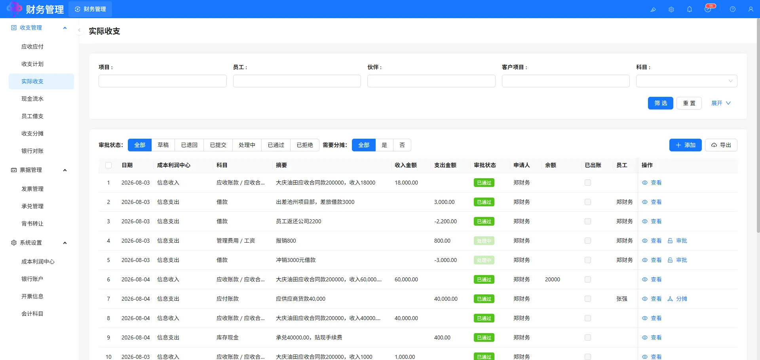
Task: Click the lock icon for 冲销3000元借款 approval
Action: (670, 260)
